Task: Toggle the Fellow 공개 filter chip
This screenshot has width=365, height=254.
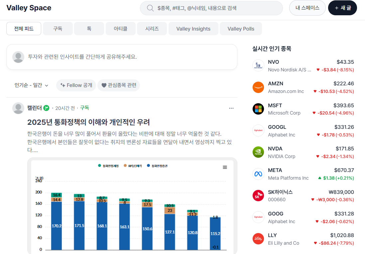Action: pos(76,85)
